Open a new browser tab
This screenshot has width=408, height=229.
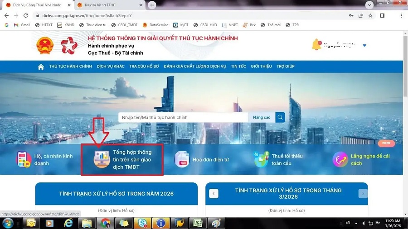click(x=152, y=5)
